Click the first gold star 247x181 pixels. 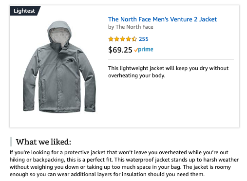(111, 39)
